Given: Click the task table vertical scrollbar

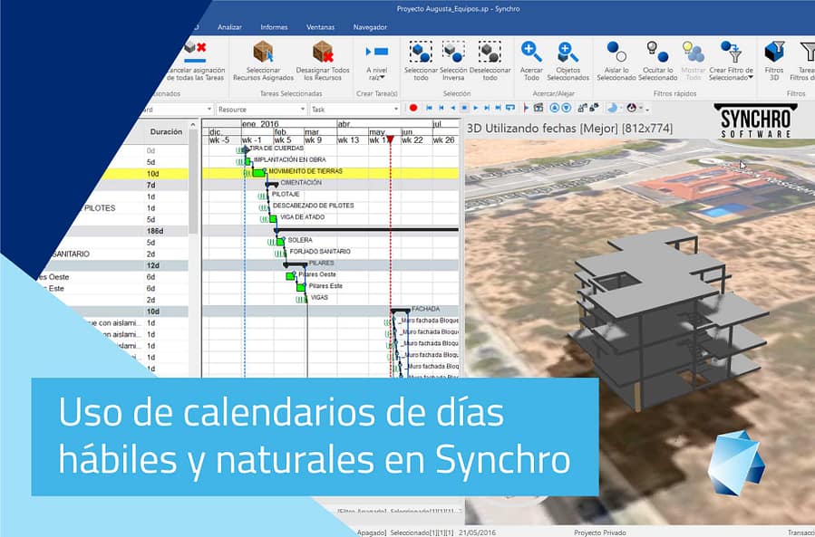Looking at the screenshot, I should [193, 179].
